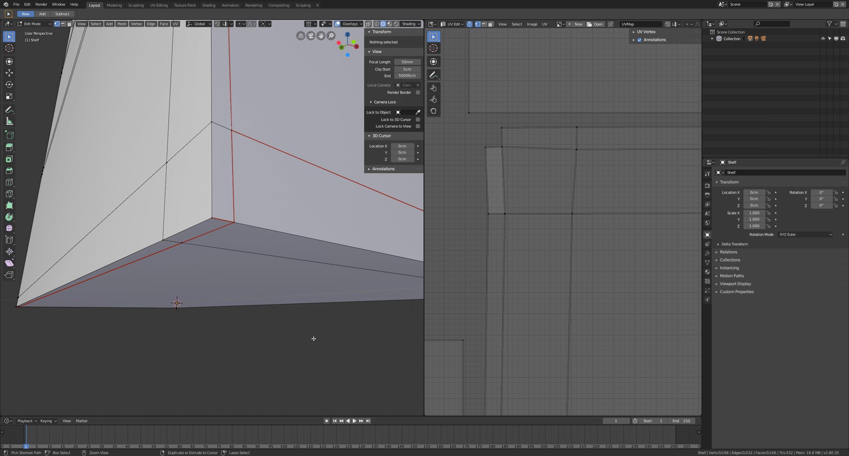Select the Spin tool
Screen dimensions: 849x456
tap(9, 217)
